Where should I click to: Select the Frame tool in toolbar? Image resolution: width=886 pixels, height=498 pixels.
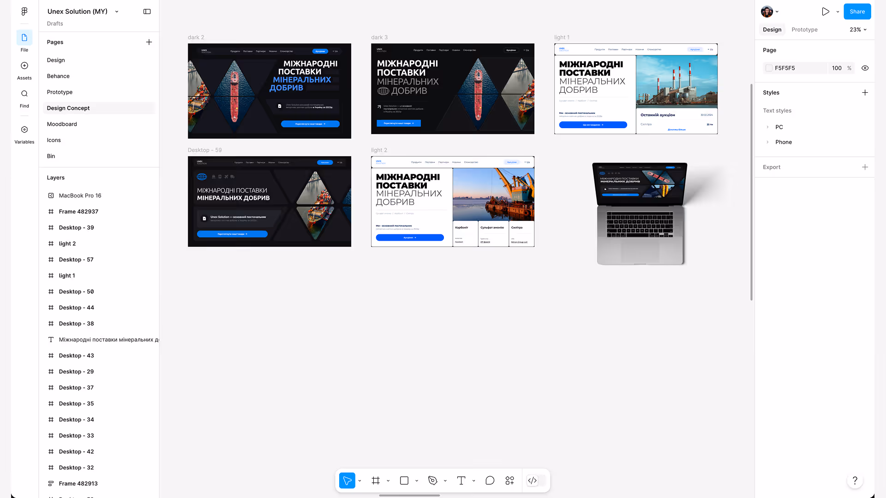click(x=376, y=480)
